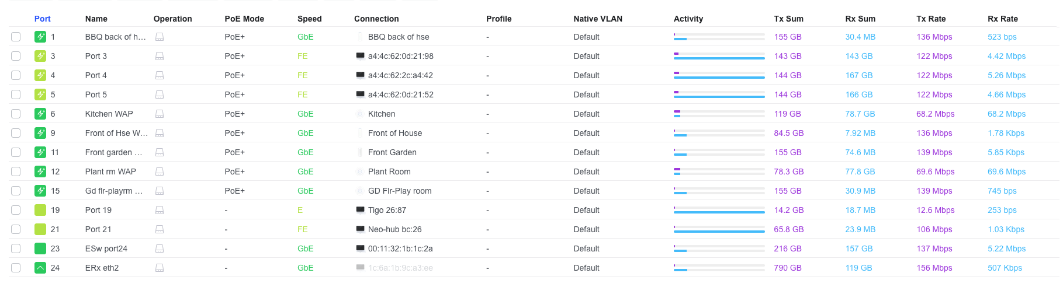Click the device icon beside Tigo 26:87

361,210
